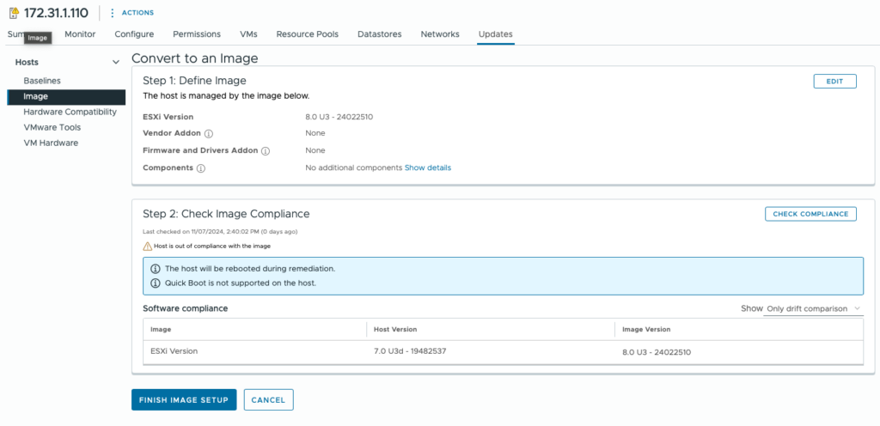The height and width of the screenshot is (426, 880).
Task: Open VM Hardware in the sidebar
Action: 51,143
